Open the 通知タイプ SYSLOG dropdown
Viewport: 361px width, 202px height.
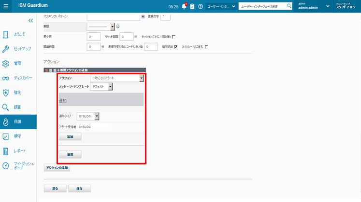tap(88, 116)
